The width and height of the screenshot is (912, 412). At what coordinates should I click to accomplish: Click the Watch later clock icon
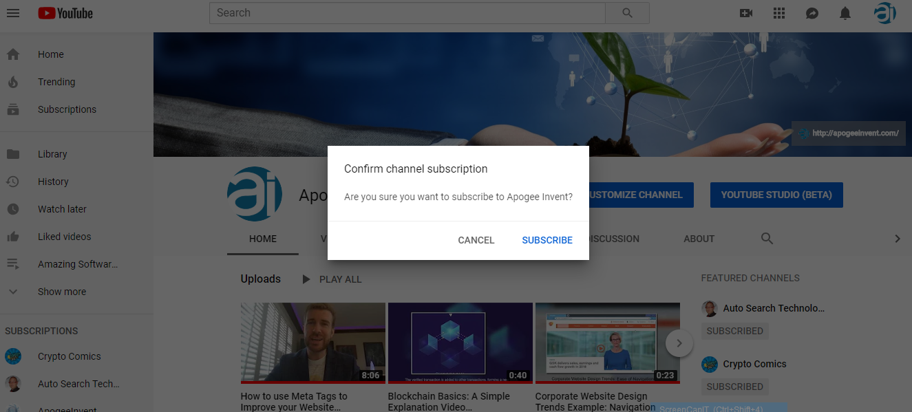pos(13,209)
